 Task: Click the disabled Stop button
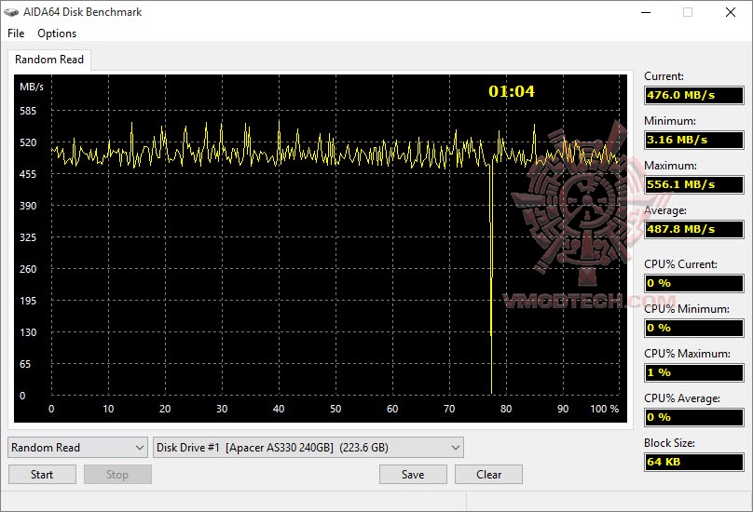tap(117, 475)
